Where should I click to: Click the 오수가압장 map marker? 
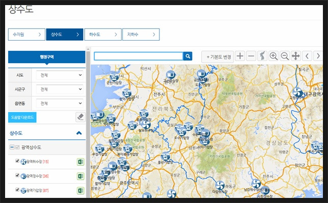click(181, 132)
